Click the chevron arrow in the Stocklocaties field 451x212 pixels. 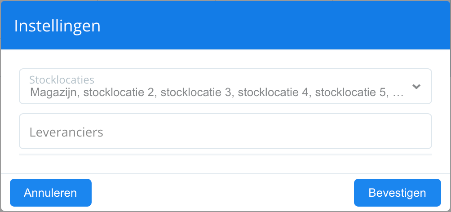click(416, 86)
